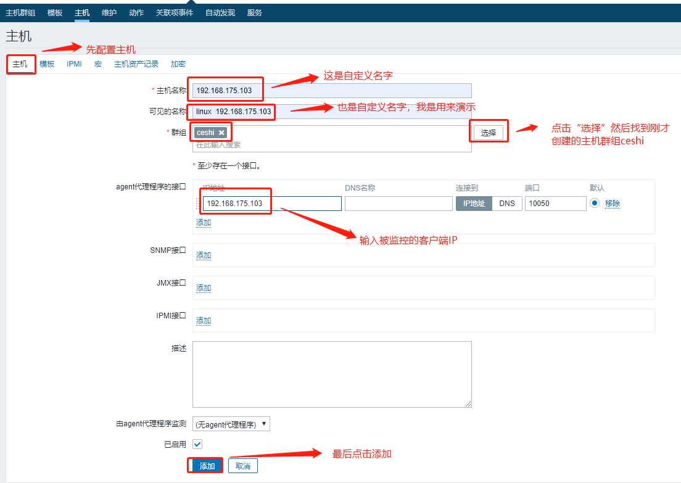Screen dimensions: 681x483
Task: Open the 动作 navigation item
Action: (x=136, y=12)
